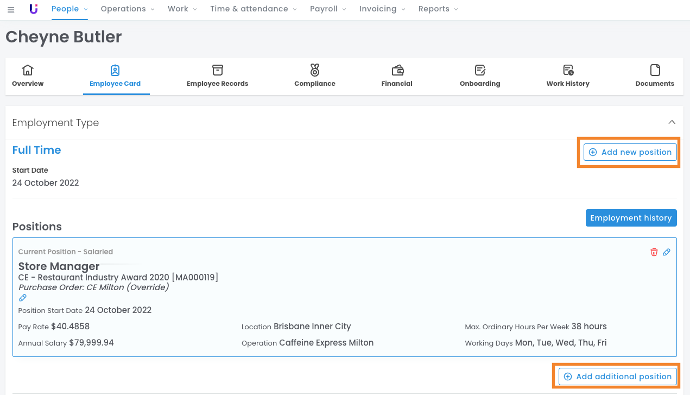Open the Reports menu

click(x=438, y=9)
